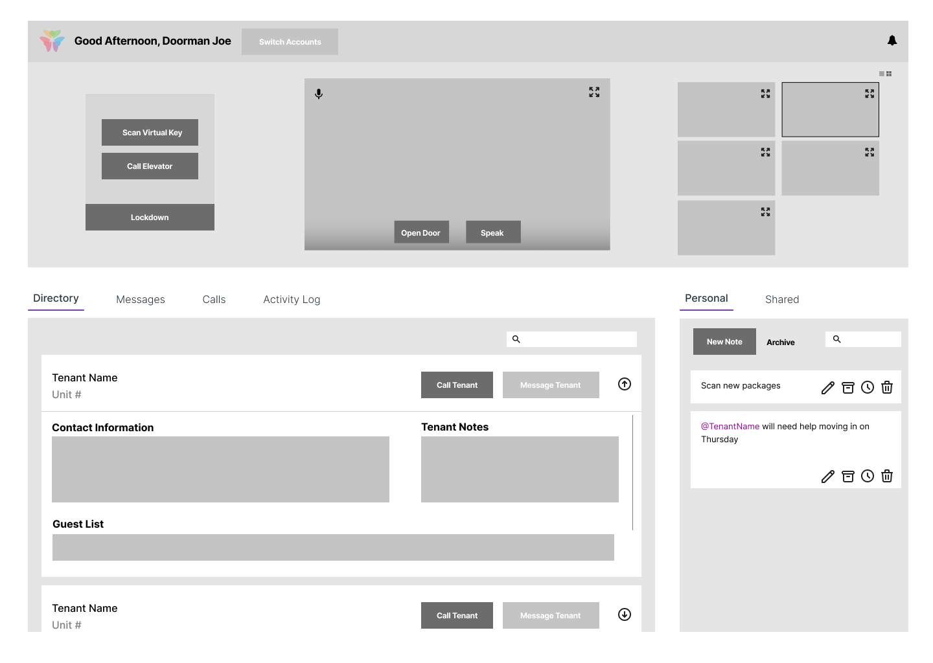
Task: Edit the @TenantName moving-in note
Action: pos(827,477)
